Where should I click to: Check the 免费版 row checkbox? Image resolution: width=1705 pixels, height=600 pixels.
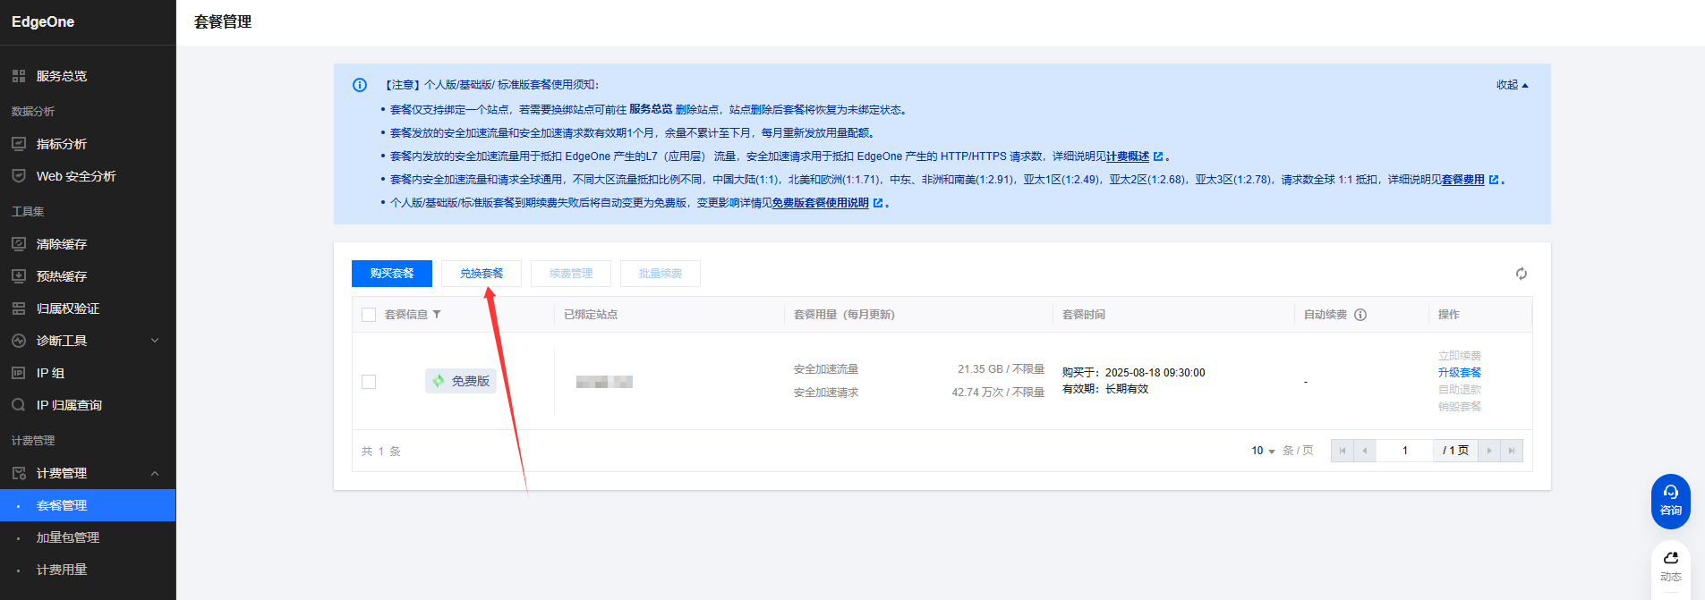(369, 382)
